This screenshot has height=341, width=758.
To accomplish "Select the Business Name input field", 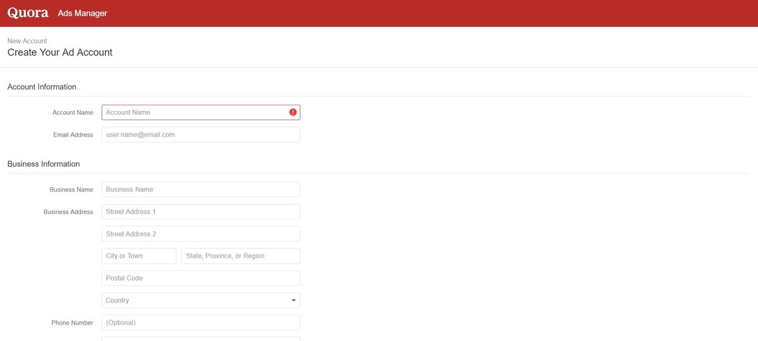I will tap(201, 189).
